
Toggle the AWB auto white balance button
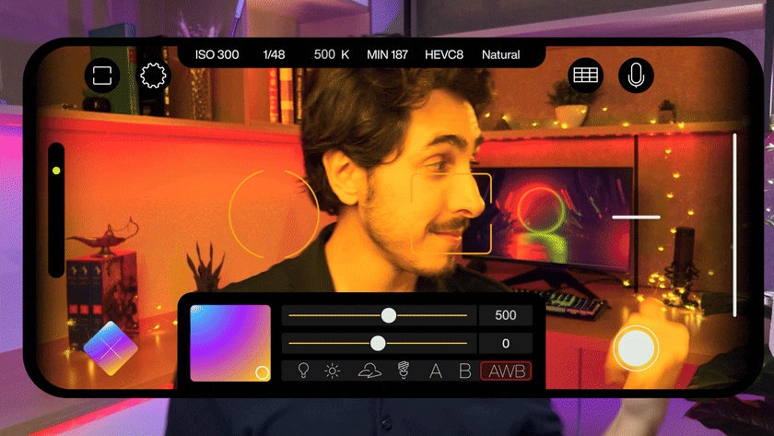[x=506, y=371]
